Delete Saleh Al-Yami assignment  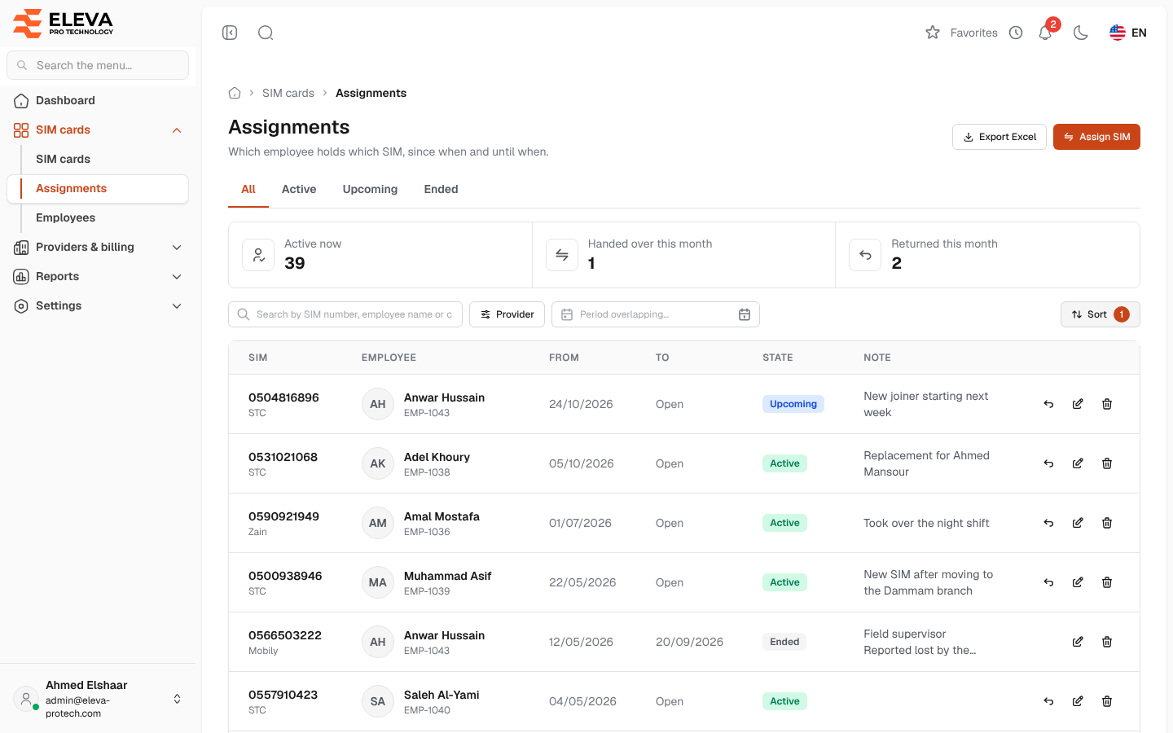pos(1107,701)
